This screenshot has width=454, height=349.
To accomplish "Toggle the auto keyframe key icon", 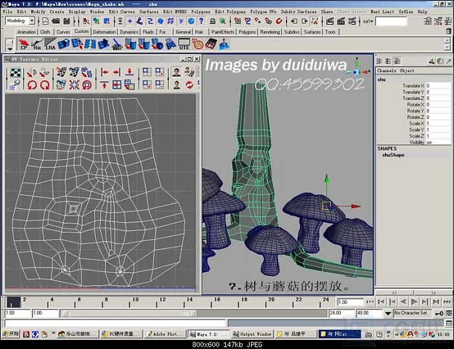I will point(439,313).
